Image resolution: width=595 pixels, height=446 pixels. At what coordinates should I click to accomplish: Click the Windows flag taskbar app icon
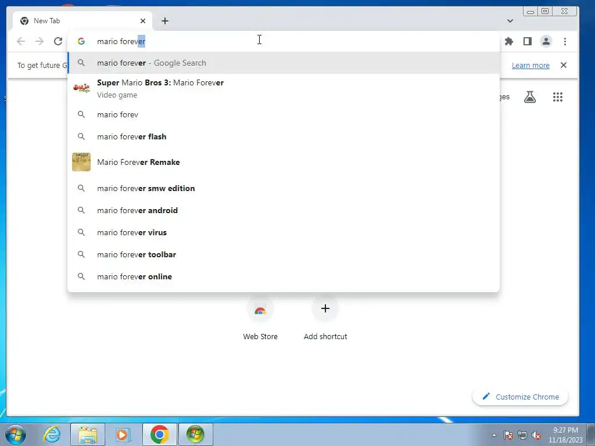(x=195, y=434)
